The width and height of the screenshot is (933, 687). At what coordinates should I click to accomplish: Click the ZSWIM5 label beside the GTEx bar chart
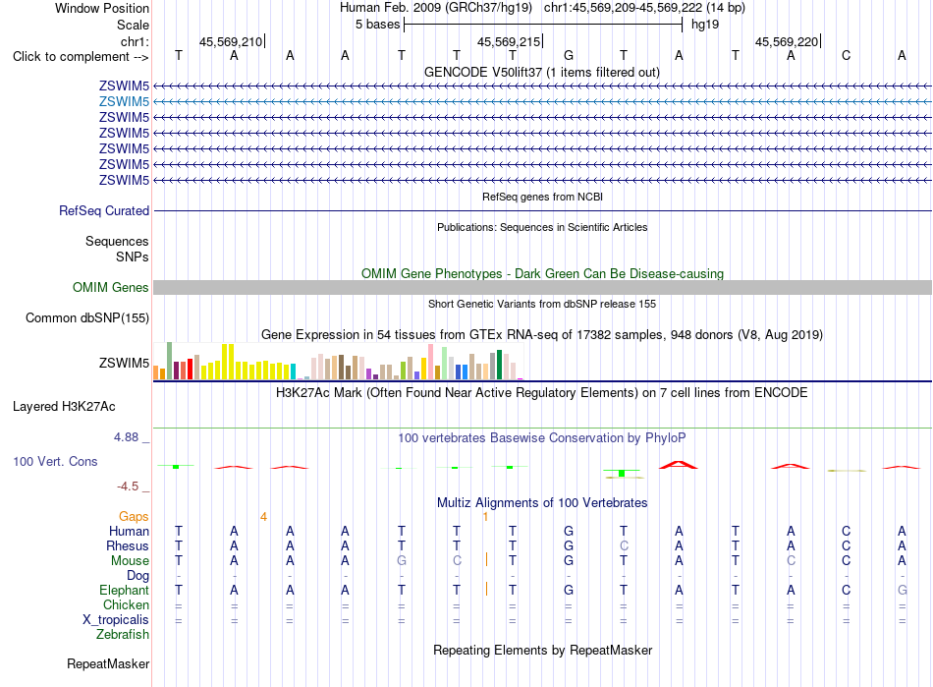coord(125,363)
